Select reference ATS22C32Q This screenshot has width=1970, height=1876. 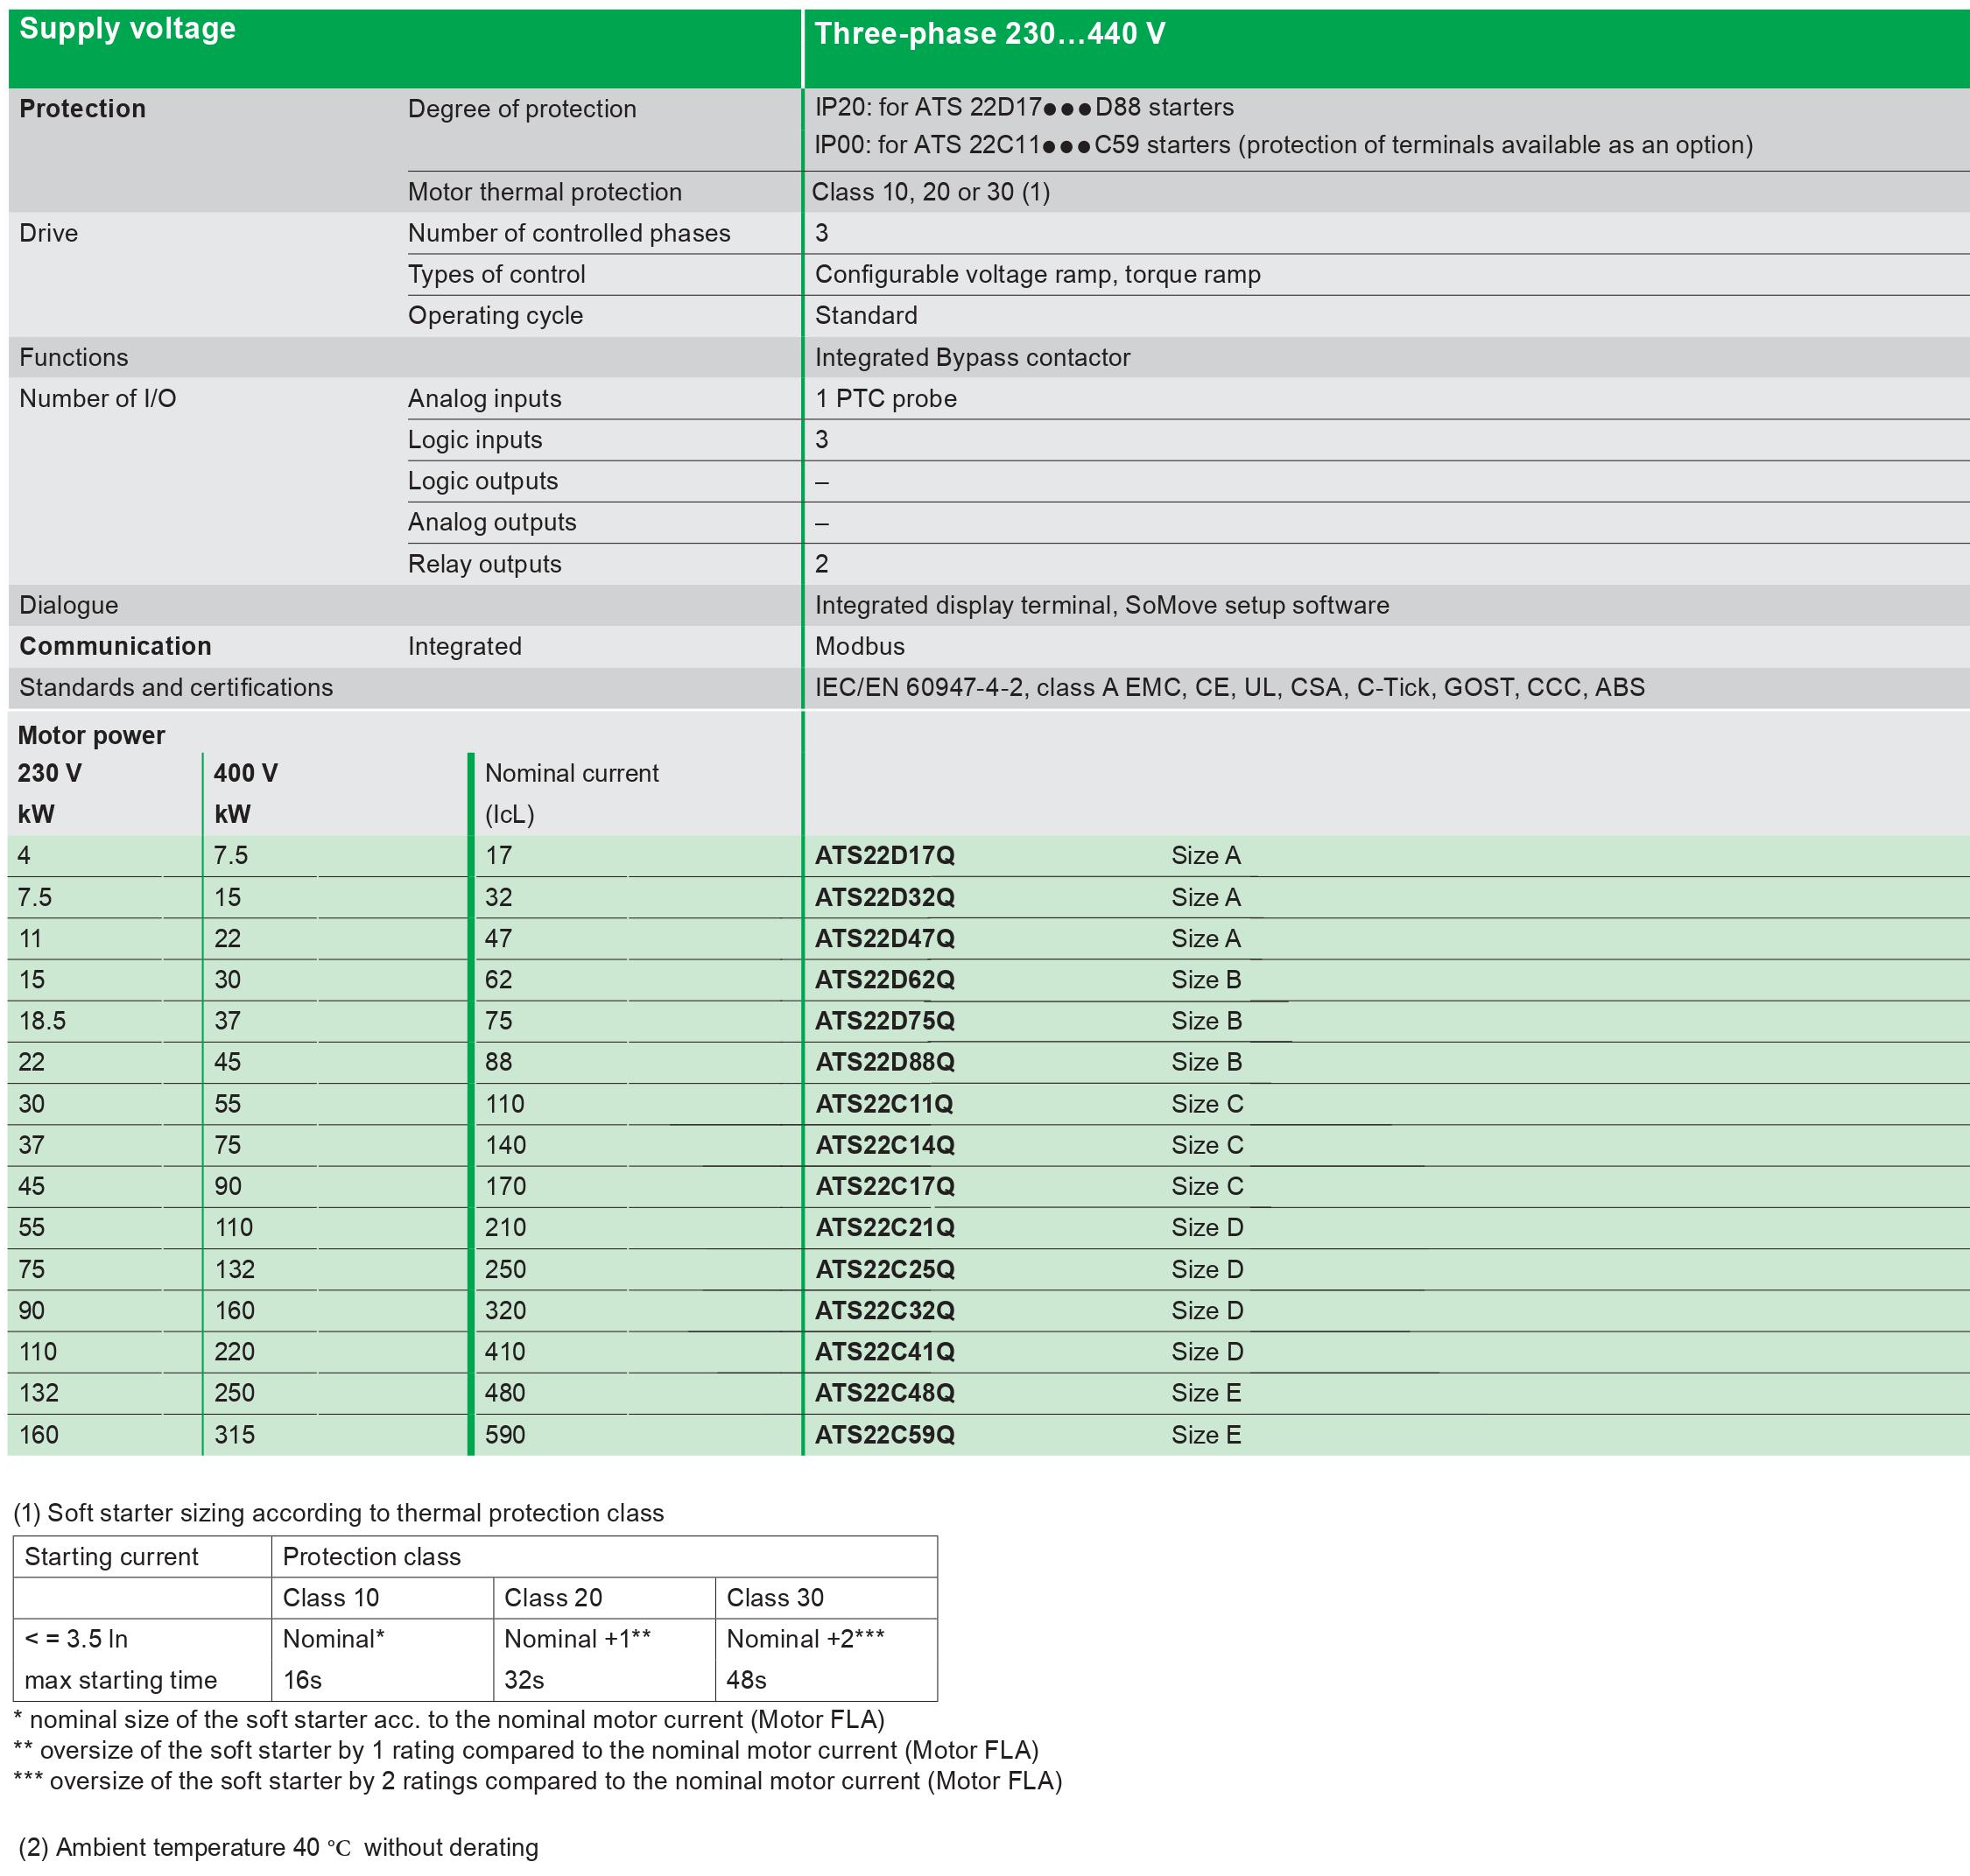[884, 1310]
